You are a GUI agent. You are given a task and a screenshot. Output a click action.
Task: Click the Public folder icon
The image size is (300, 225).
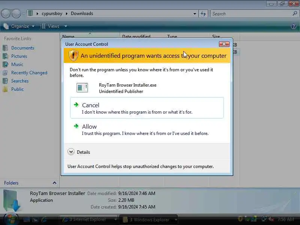point(5,89)
